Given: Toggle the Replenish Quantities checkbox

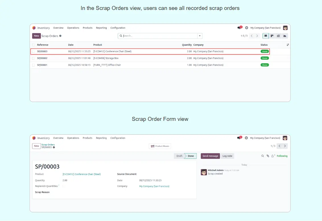Looking at the screenshot, I should 64,186.
